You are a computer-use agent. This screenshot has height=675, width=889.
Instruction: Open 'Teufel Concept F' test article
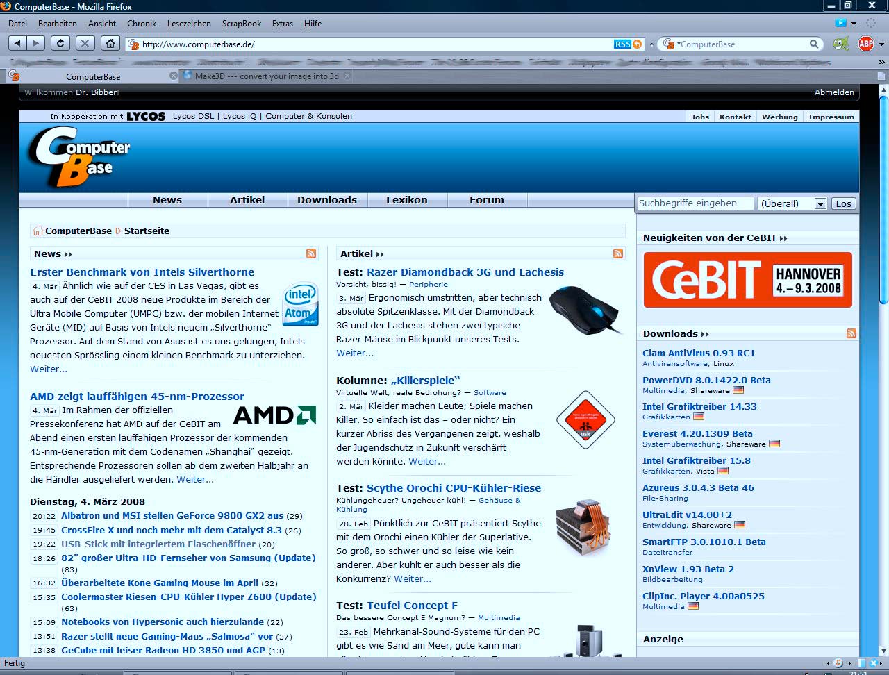click(412, 606)
